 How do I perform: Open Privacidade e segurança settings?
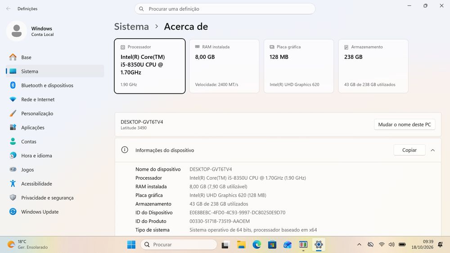click(55, 198)
